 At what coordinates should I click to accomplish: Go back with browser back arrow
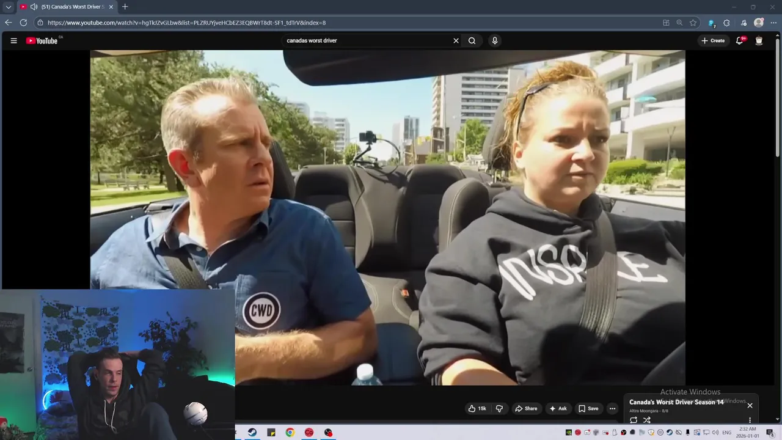pyautogui.click(x=8, y=23)
